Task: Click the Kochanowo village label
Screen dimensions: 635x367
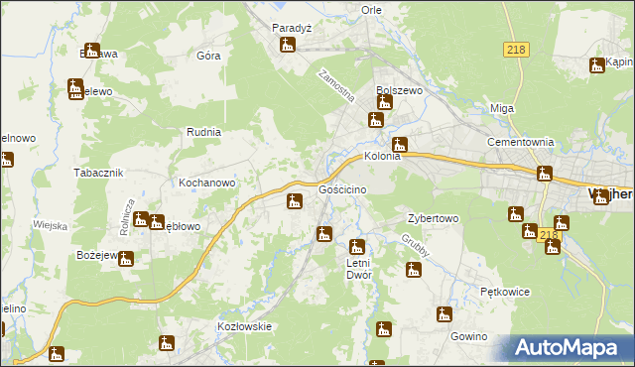Action: [207, 183]
